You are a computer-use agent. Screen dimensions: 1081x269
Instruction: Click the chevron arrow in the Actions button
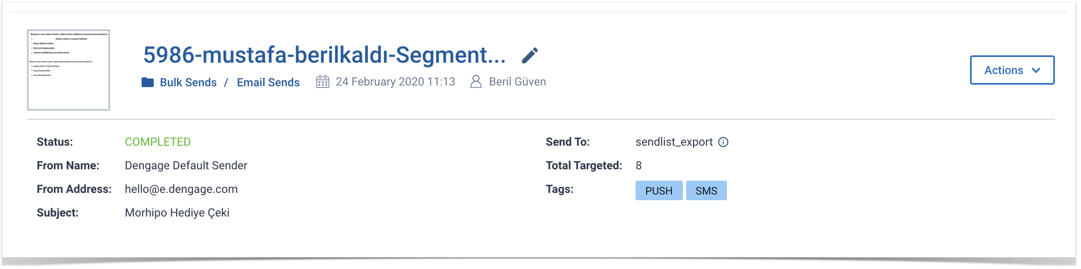click(1037, 70)
